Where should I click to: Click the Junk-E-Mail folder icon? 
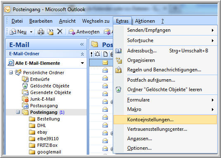tap(25, 99)
